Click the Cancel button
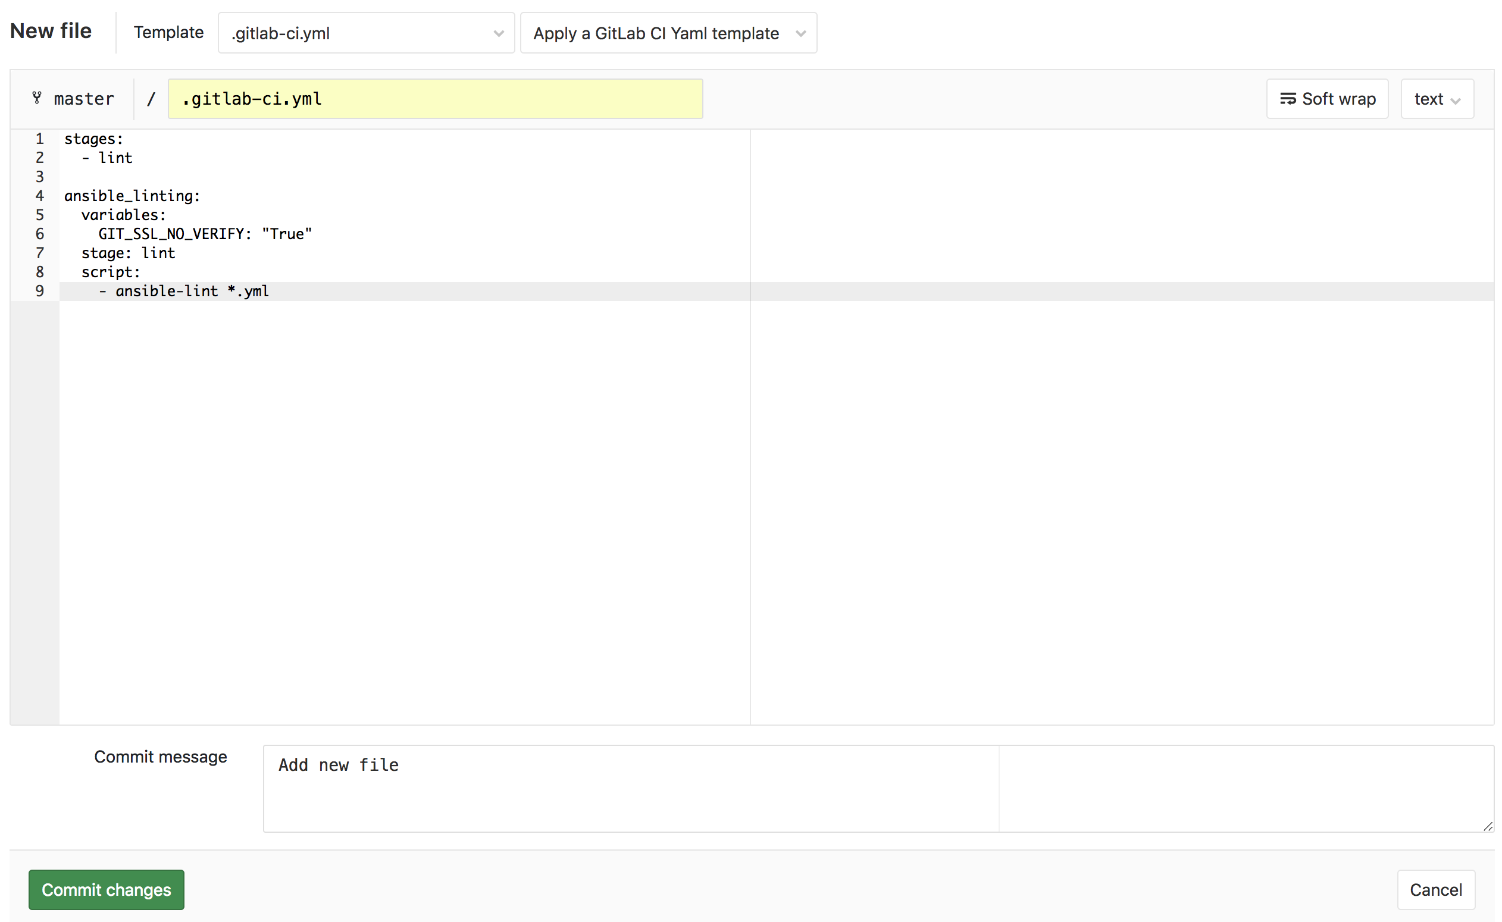 click(1437, 889)
